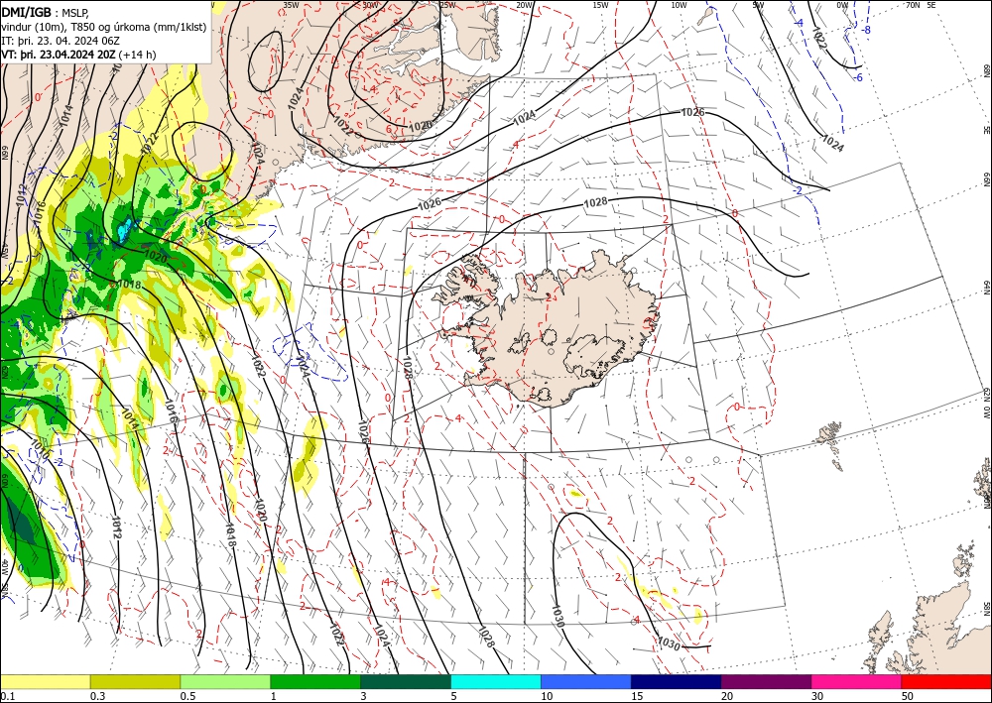Viewport: 992px width, 703px height.
Task: Click the '0.3' legend value label
Action: [97, 696]
